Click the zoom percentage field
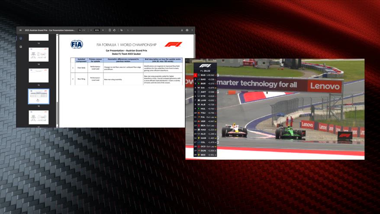380x214 pixels. [97, 30]
